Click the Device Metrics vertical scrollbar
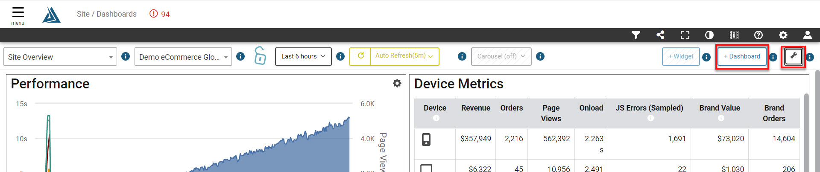 coord(806,128)
